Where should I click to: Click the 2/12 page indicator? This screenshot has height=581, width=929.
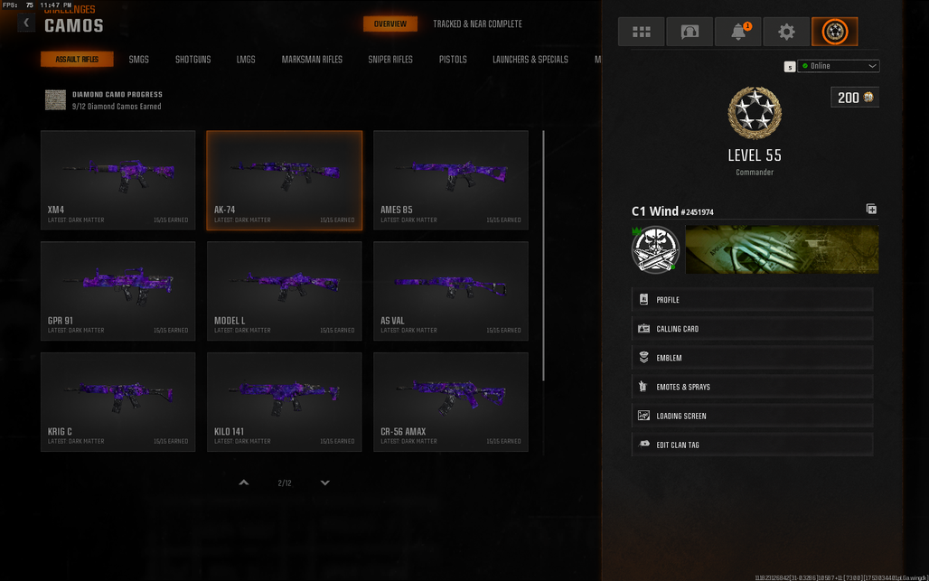pyautogui.click(x=285, y=483)
